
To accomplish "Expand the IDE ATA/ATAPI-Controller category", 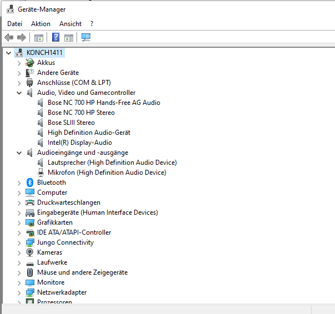I will click(x=19, y=233).
